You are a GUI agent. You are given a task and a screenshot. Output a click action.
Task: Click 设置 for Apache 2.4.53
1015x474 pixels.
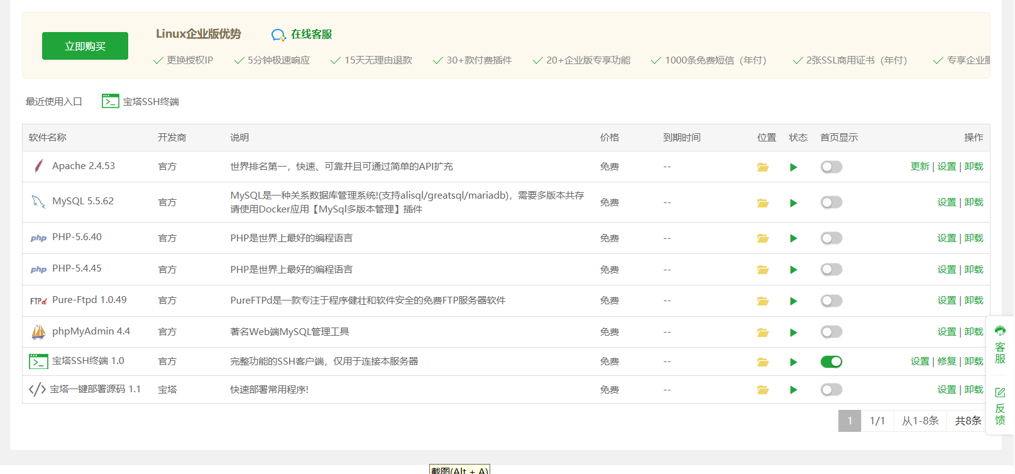tap(946, 167)
